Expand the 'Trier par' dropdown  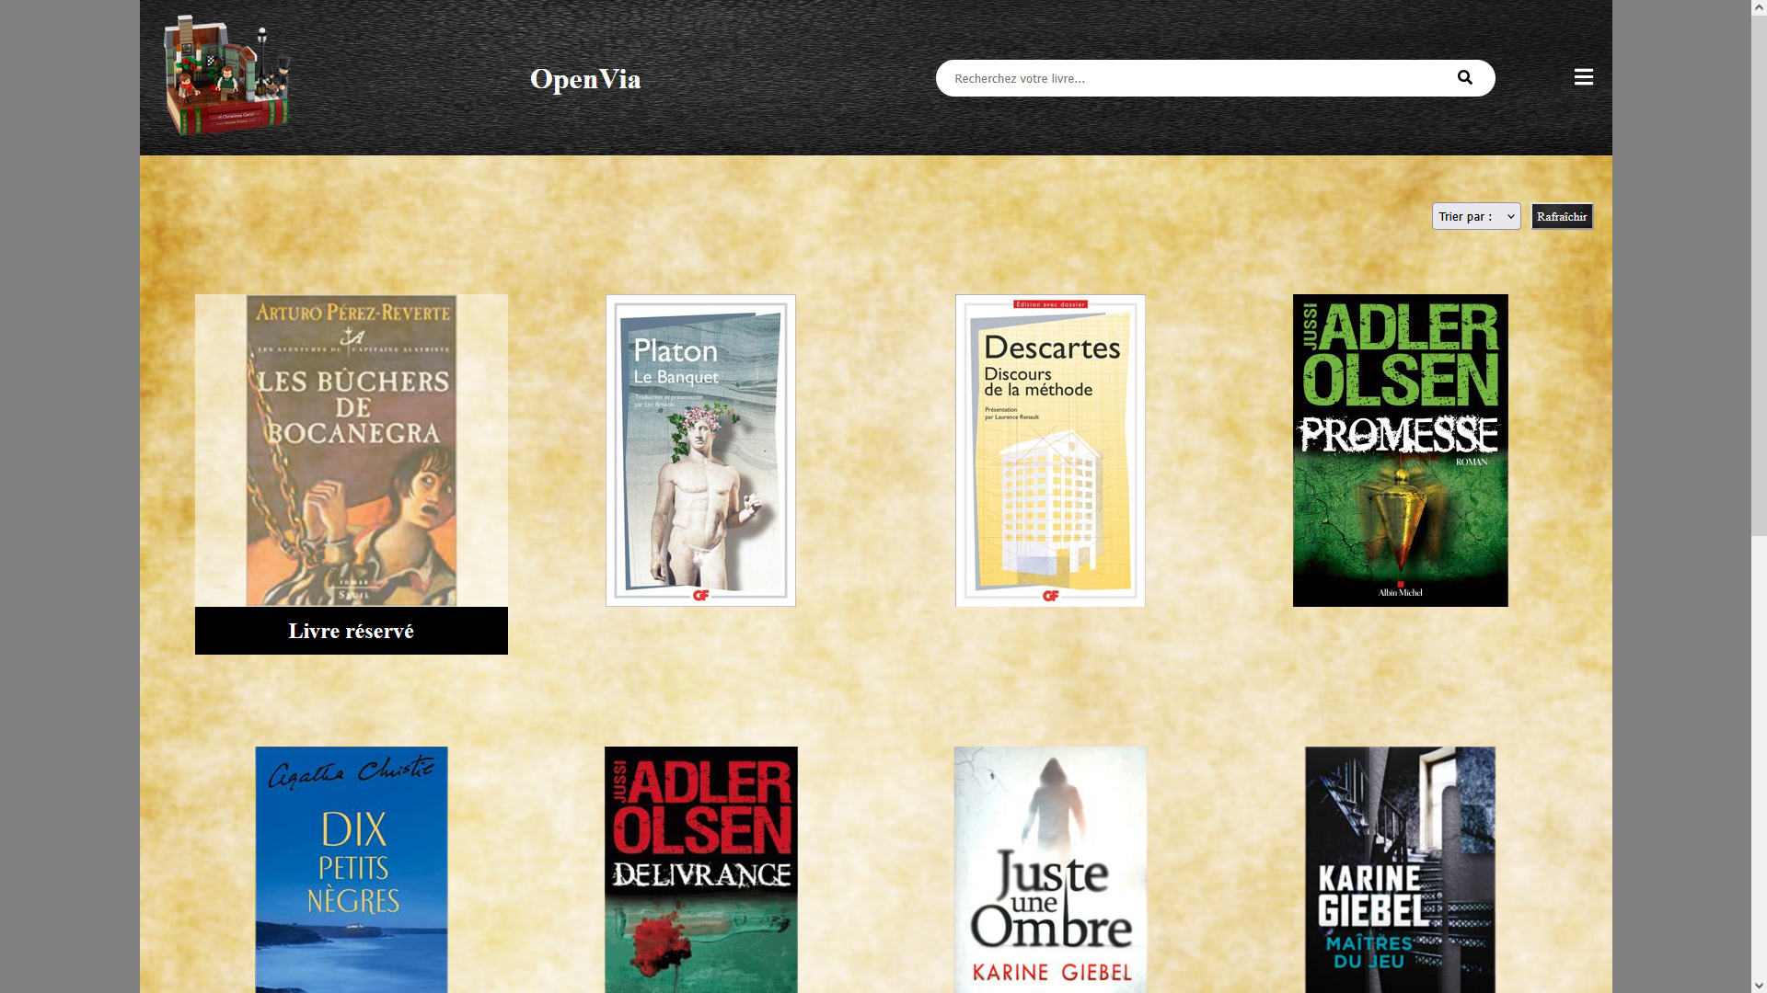tap(1475, 216)
